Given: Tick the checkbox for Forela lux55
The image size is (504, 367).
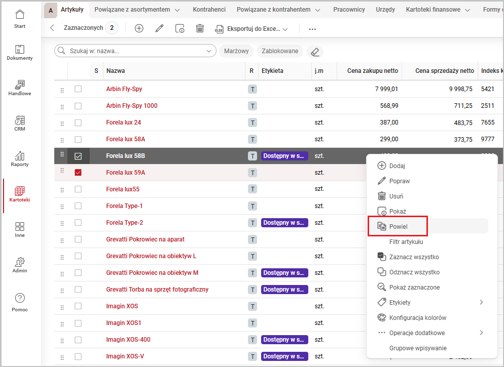Looking at the screenshot, I should point(78,189).
